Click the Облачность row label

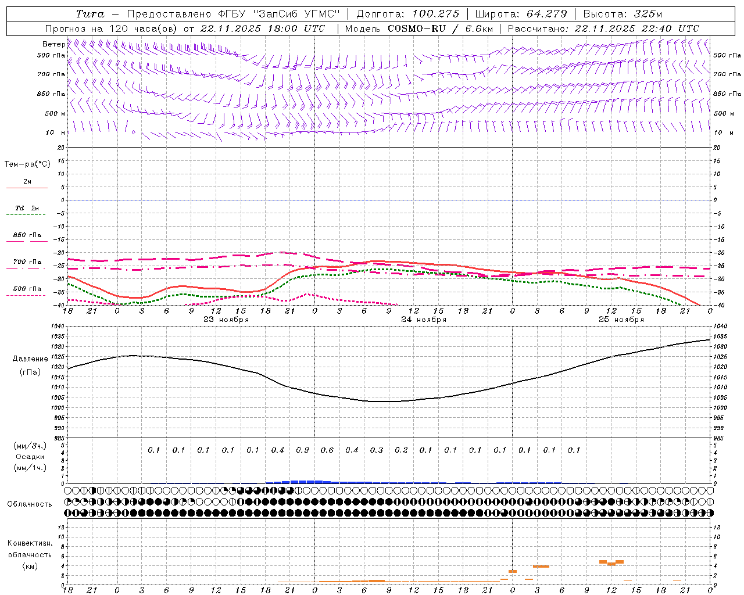coord(30,504)
